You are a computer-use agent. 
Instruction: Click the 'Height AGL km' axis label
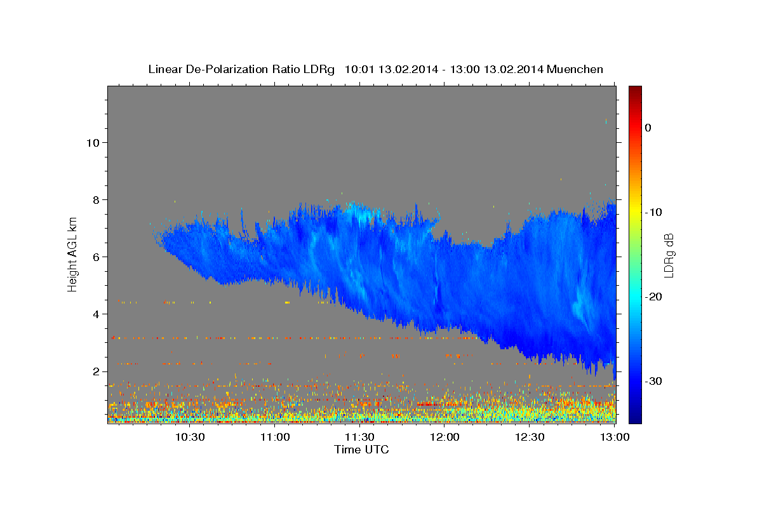[72, 255]
